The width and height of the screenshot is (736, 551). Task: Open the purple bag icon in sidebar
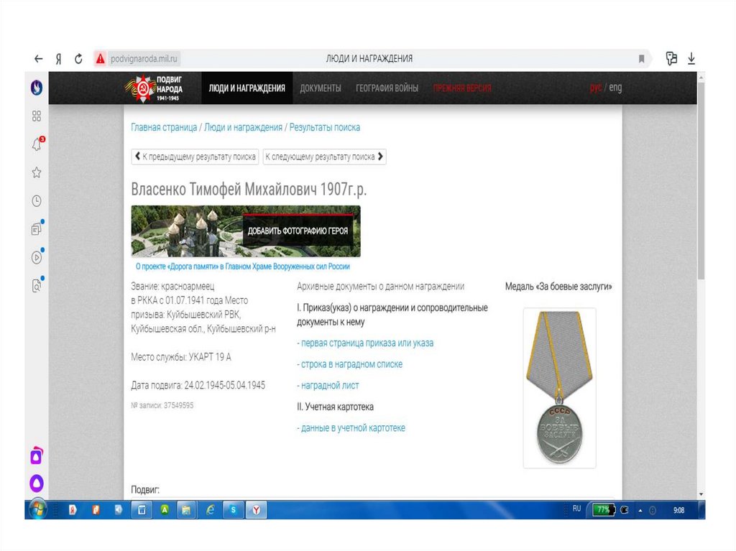pos(37,455)
